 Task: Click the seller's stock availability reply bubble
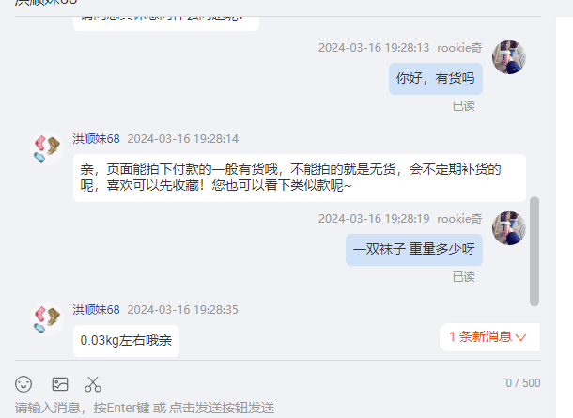300,178
